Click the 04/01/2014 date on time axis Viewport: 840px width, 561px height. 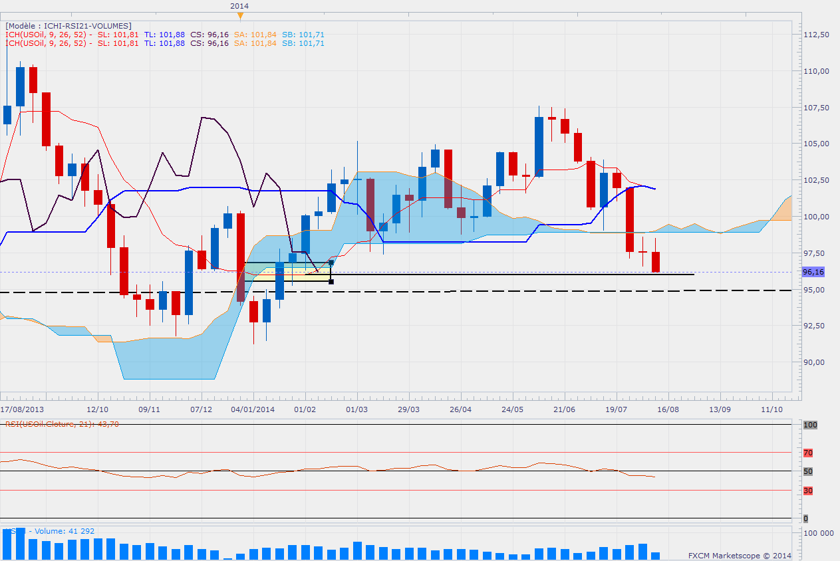click(253, 409)
